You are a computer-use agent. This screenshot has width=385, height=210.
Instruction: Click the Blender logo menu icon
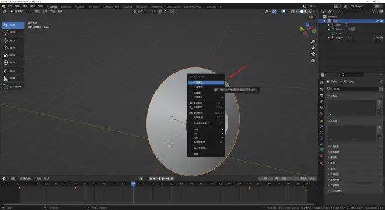click(x=3, y=6)
